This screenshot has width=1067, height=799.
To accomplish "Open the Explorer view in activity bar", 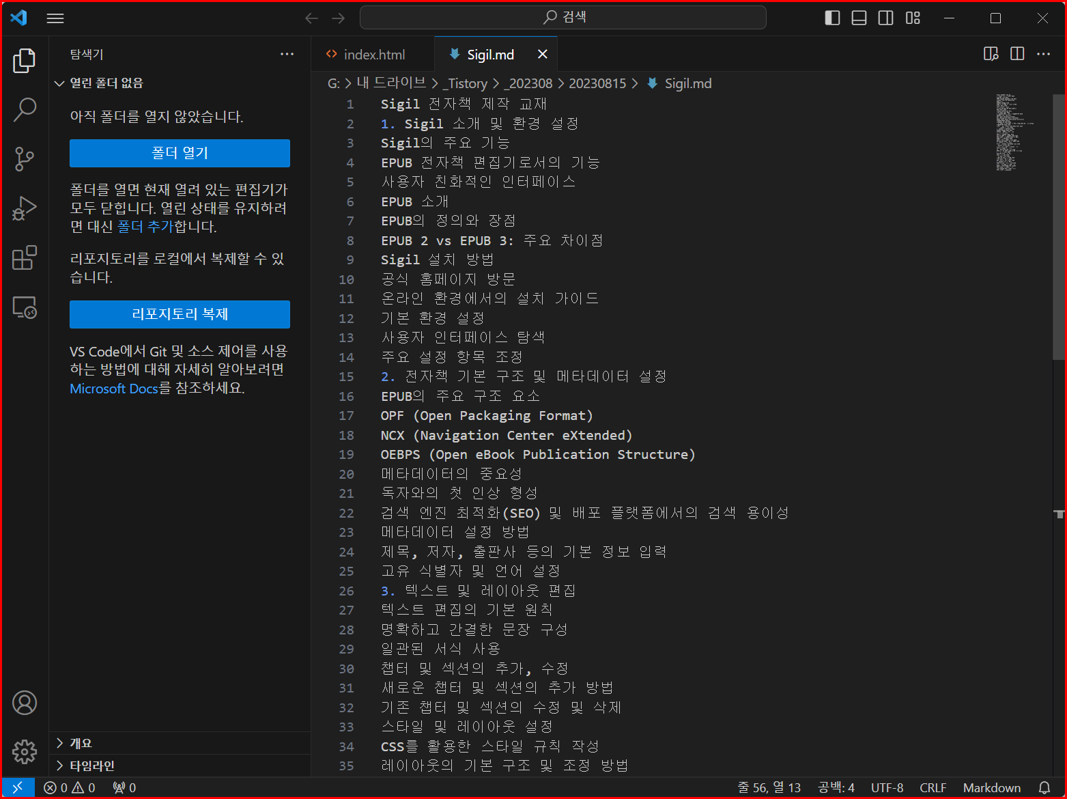I will (x=25, y=61).
